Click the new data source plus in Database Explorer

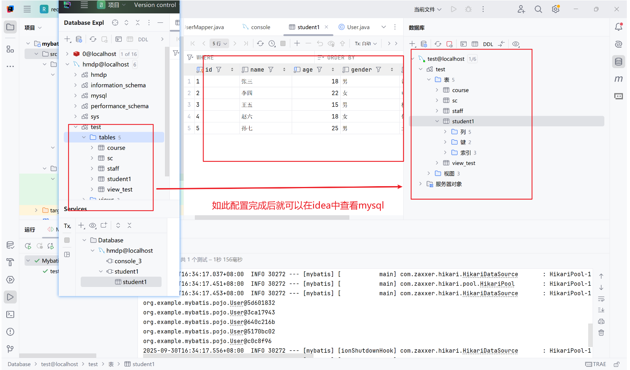(67, 39)
